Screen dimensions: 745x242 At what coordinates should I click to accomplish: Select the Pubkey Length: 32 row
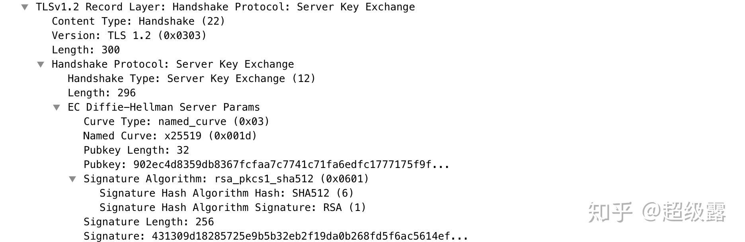click(136, 150)
